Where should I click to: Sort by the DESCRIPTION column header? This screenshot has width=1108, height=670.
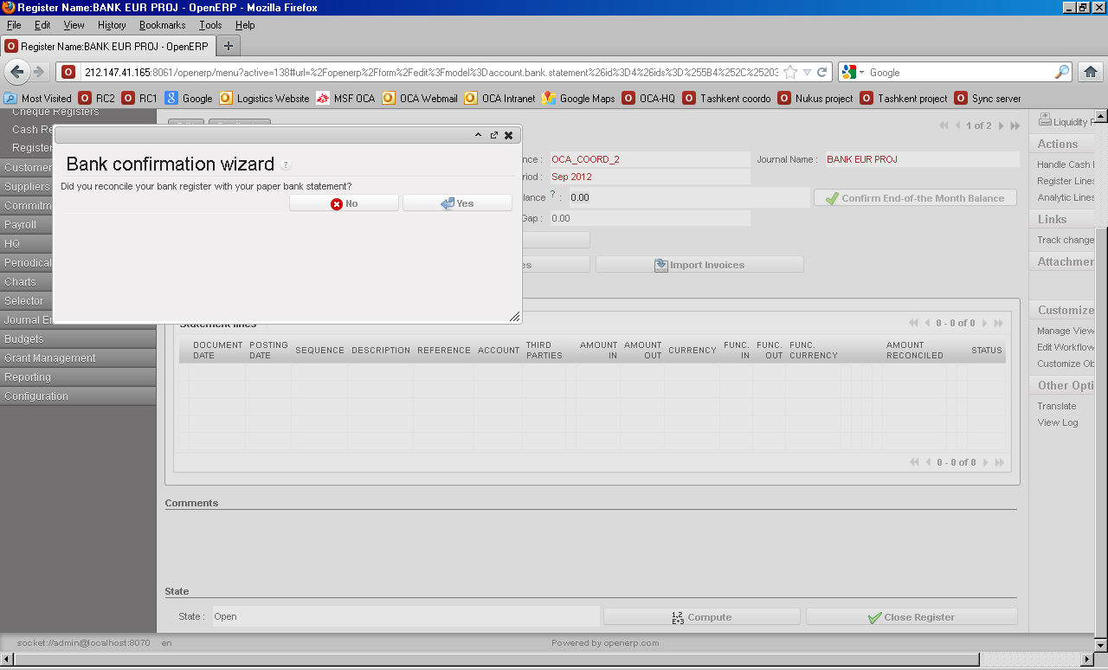tap(381, 351)
